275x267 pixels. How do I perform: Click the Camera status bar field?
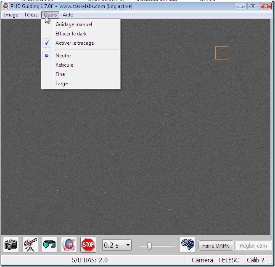pyautogui.click(x=202, y=260)
